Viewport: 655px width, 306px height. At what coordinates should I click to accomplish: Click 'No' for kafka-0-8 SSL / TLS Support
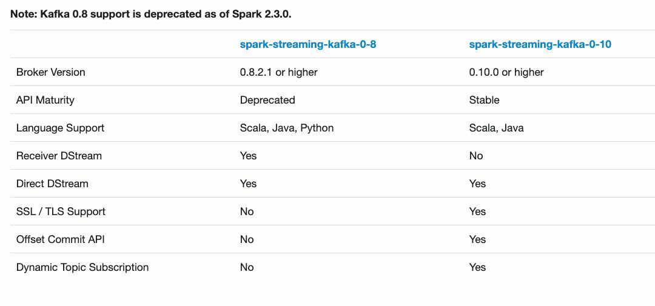[x=247, y=211]
